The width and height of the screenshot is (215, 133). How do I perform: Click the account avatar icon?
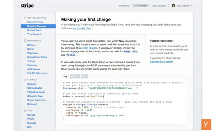coord(173,6)
